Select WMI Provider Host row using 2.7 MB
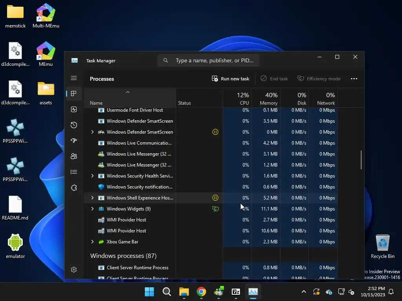The width and height of the screenshot is (402, 301). point(211,220)
